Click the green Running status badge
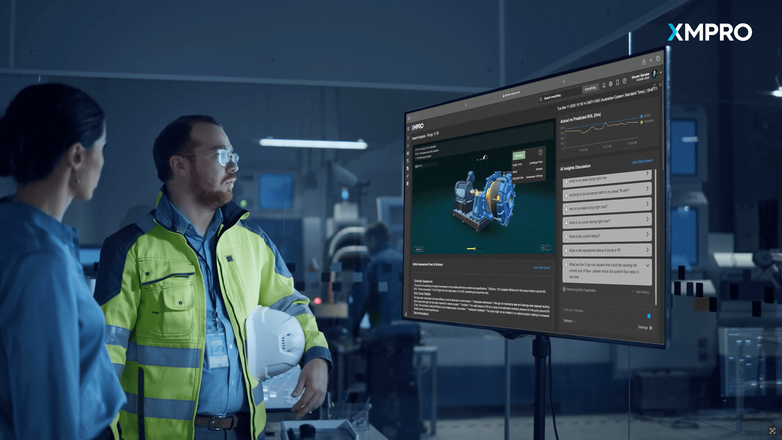782x440 pixels. click(519, 156)
